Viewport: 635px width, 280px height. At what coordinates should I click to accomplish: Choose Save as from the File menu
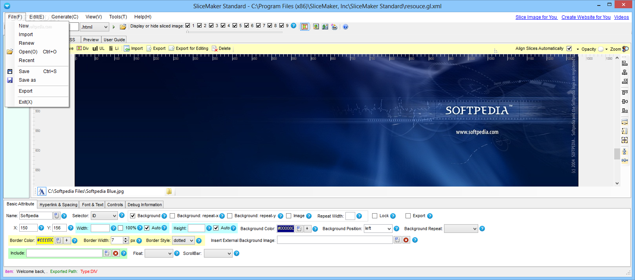pos(27,80)
